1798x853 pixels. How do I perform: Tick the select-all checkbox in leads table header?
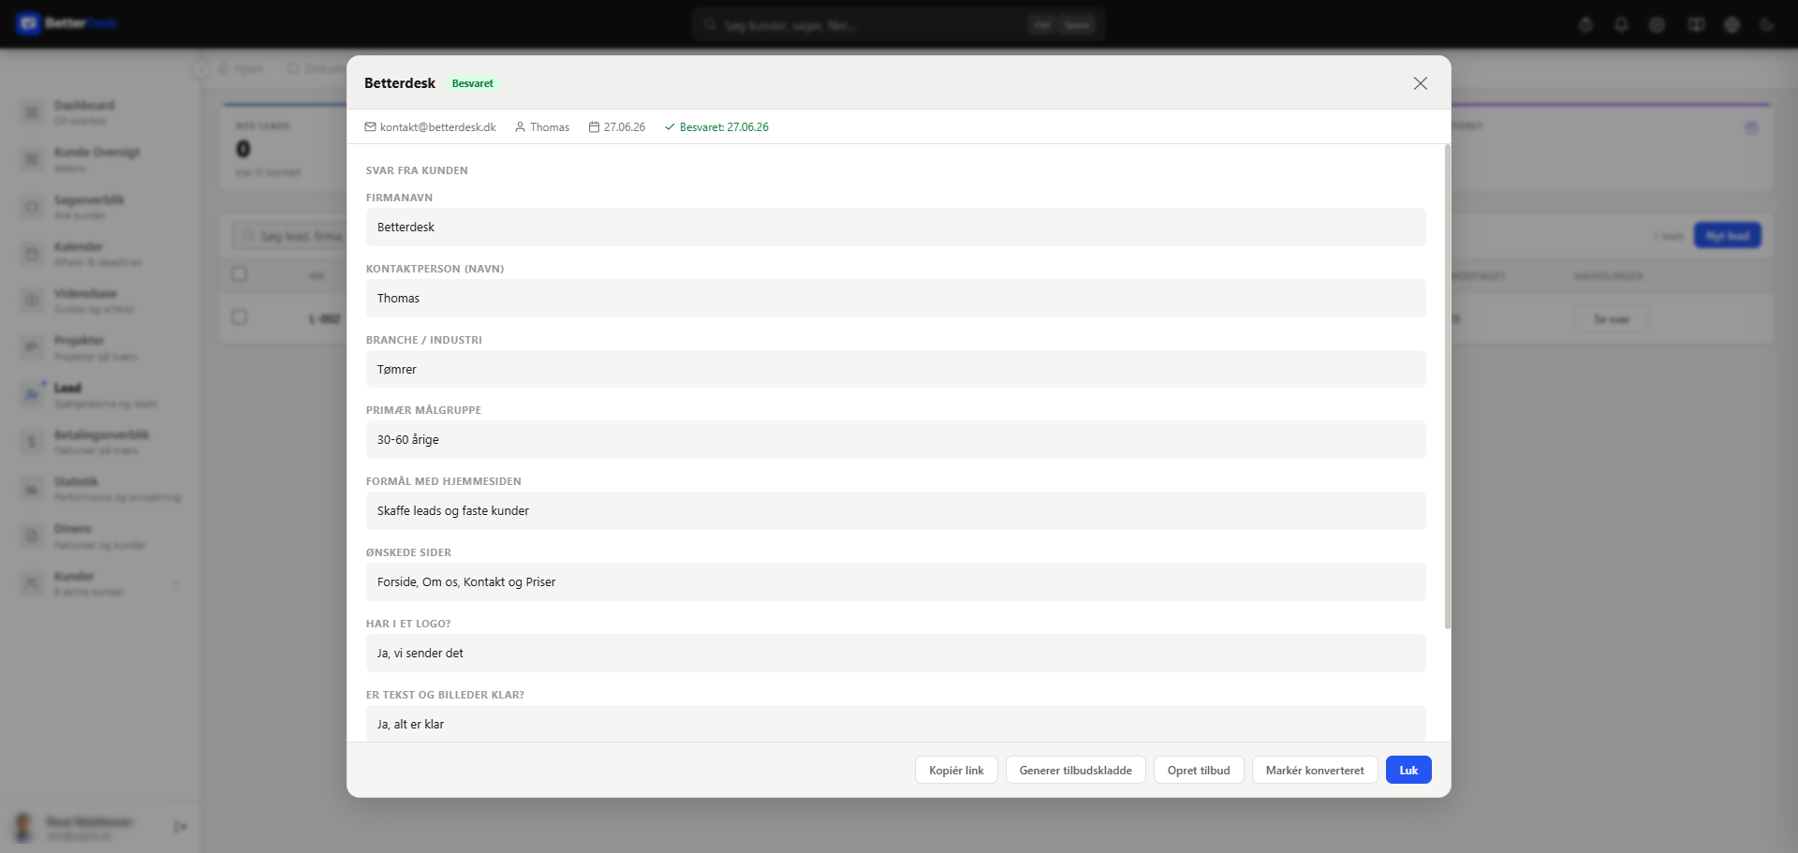click(240, 274)
